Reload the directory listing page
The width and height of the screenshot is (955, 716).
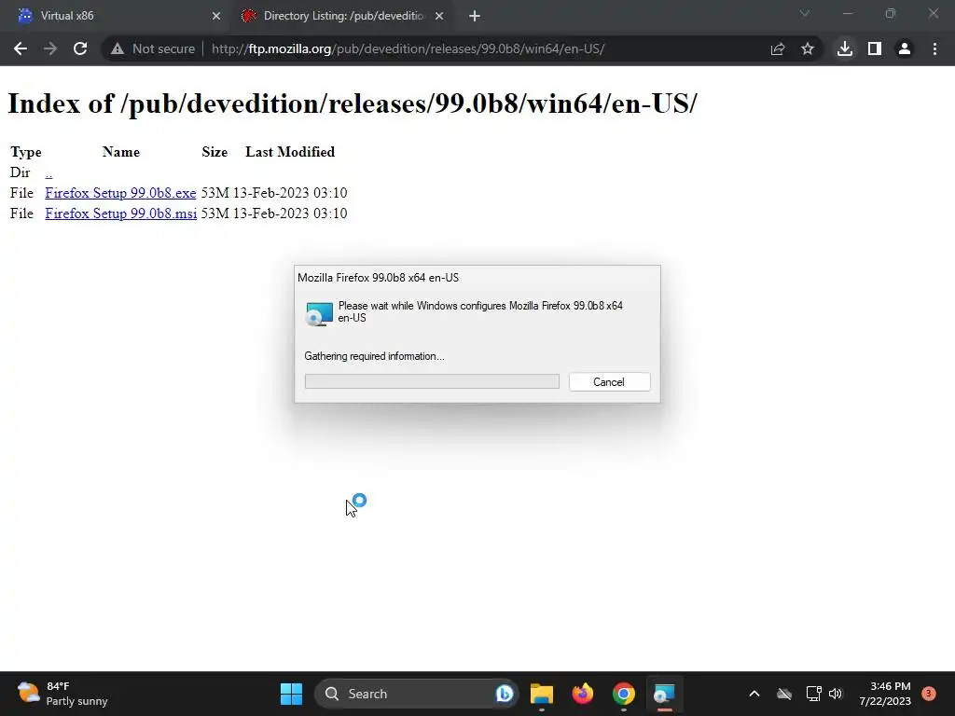point(80,48)
